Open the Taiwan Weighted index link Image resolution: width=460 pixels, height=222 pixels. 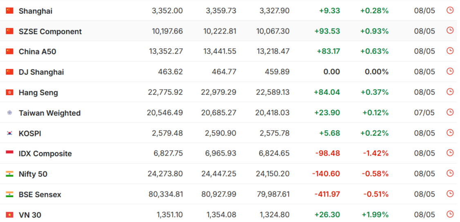pyautogui.click(x=50, y=113)
